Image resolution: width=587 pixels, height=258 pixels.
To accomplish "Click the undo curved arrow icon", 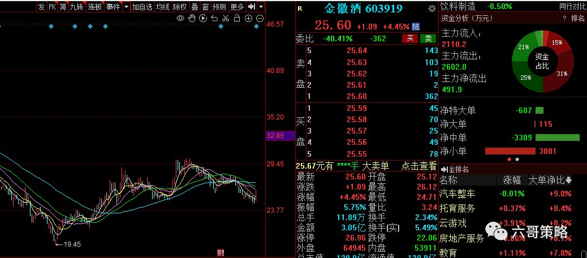I will click(214, 18).
